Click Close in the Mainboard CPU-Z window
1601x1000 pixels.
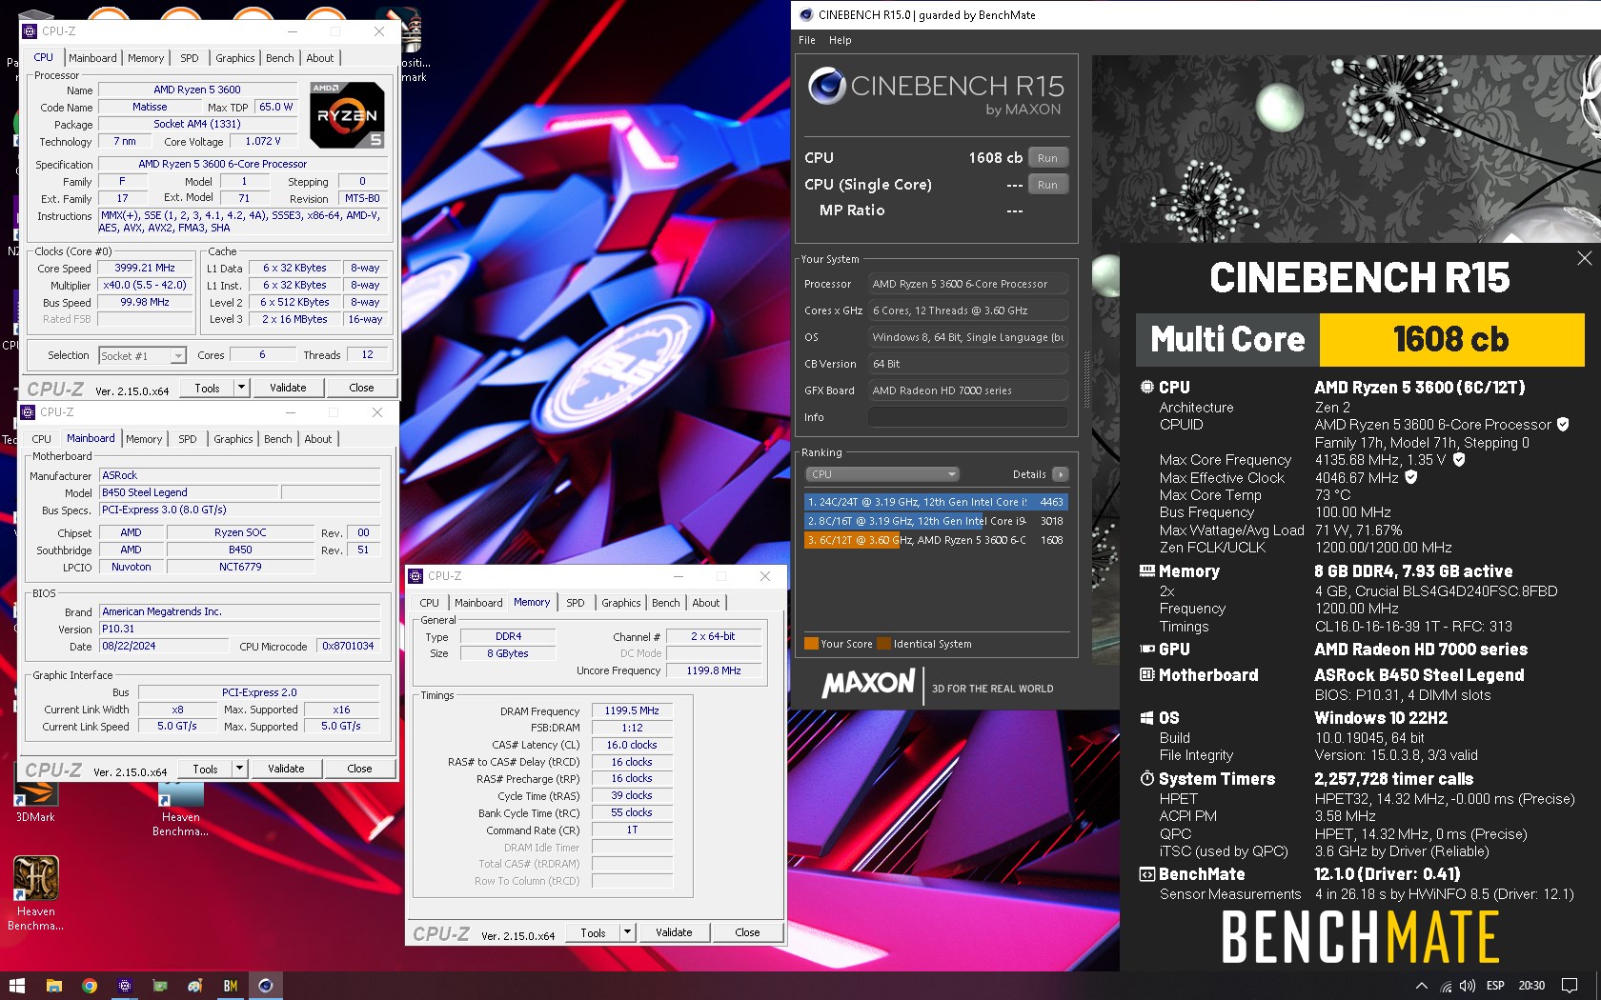pyautogui.click(x=359, y=769)
